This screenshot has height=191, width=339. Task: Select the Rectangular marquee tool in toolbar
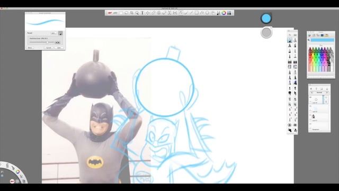(121, 13)
